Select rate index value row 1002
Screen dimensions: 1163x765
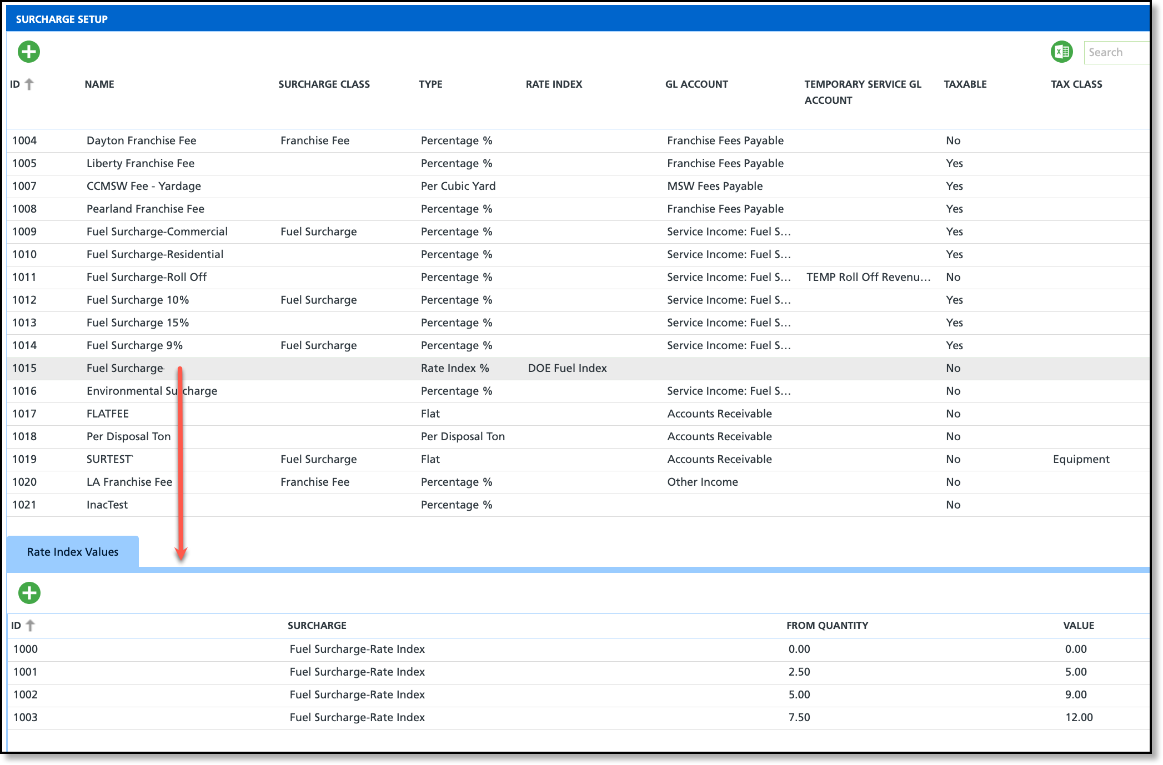(x=357, y=694)
